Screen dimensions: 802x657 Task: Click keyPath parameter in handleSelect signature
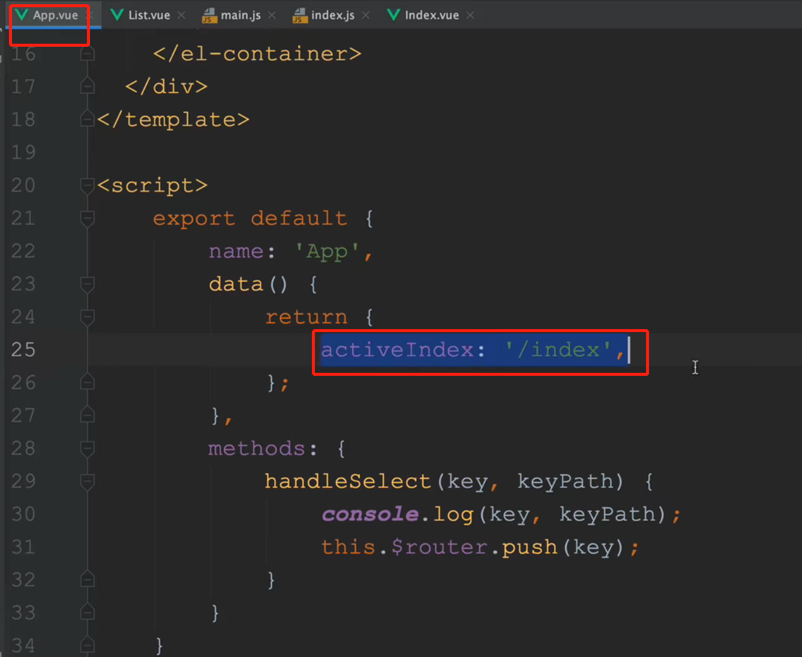(x=566, y=481)
